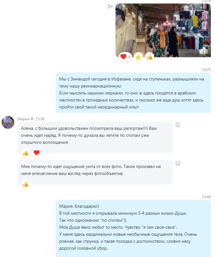Click the 15:36 timestamp next to Мария Ж.

pos(40,119)
